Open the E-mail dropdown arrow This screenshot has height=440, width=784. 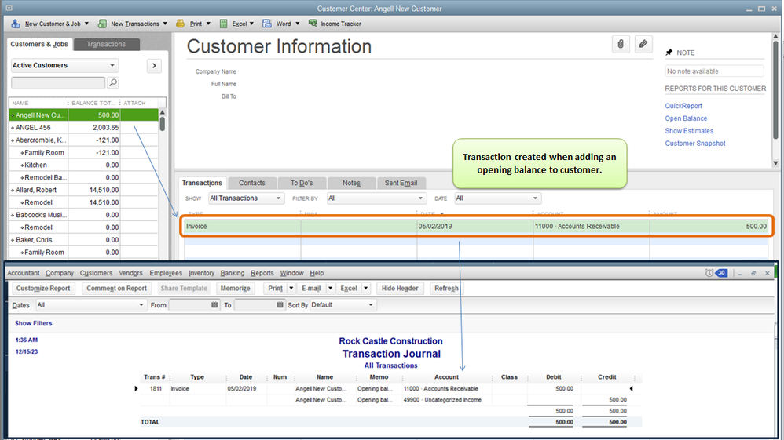[x=330, y=288]
